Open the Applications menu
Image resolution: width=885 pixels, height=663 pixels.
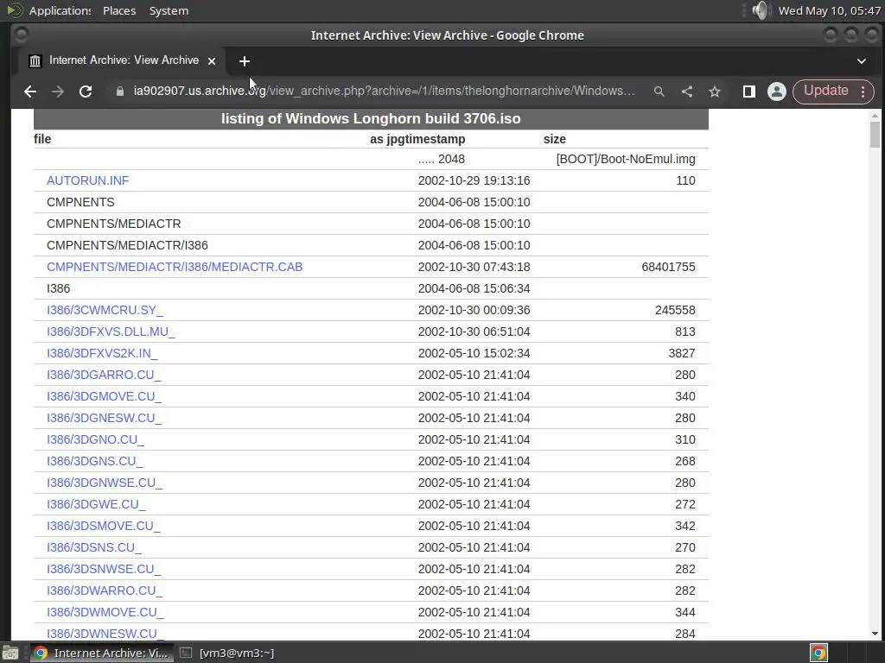[60, 10]
